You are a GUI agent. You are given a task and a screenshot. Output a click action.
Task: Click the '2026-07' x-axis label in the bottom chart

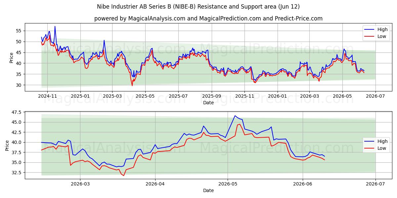pyautogui.click(x=375, y=184)
